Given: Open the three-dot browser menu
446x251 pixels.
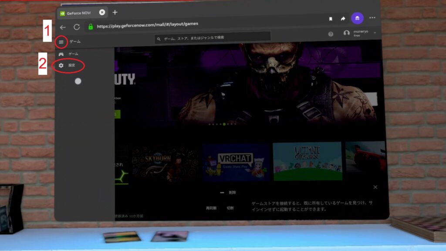Looking at the screenshot, I should [372, 17].
